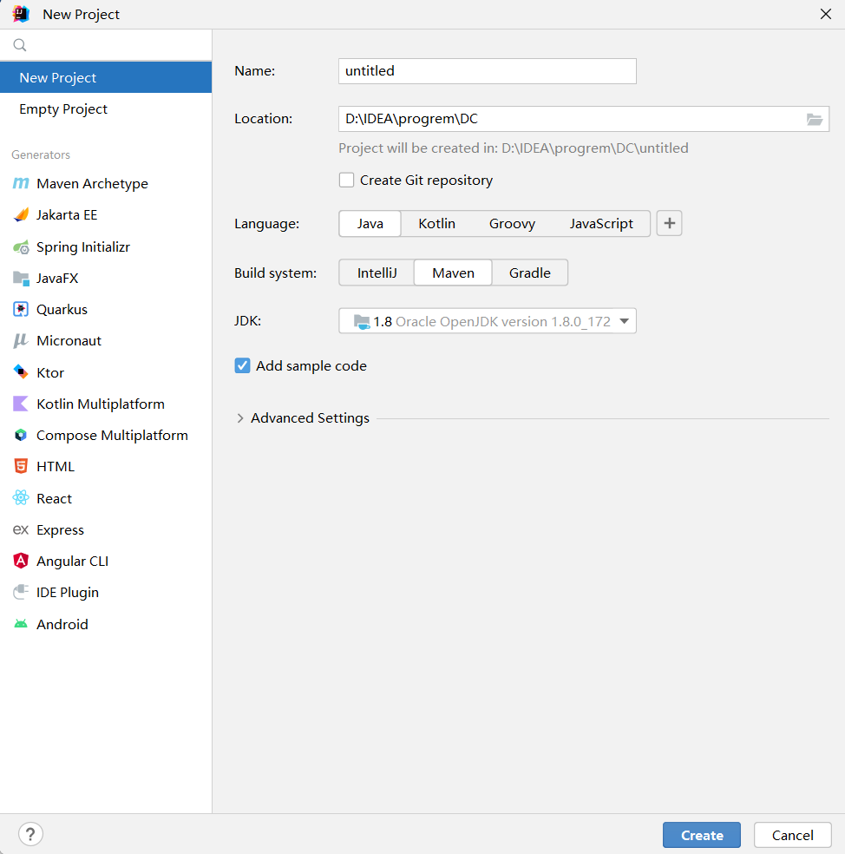
Task: Choose Maven build system
Action: point(453,273)
